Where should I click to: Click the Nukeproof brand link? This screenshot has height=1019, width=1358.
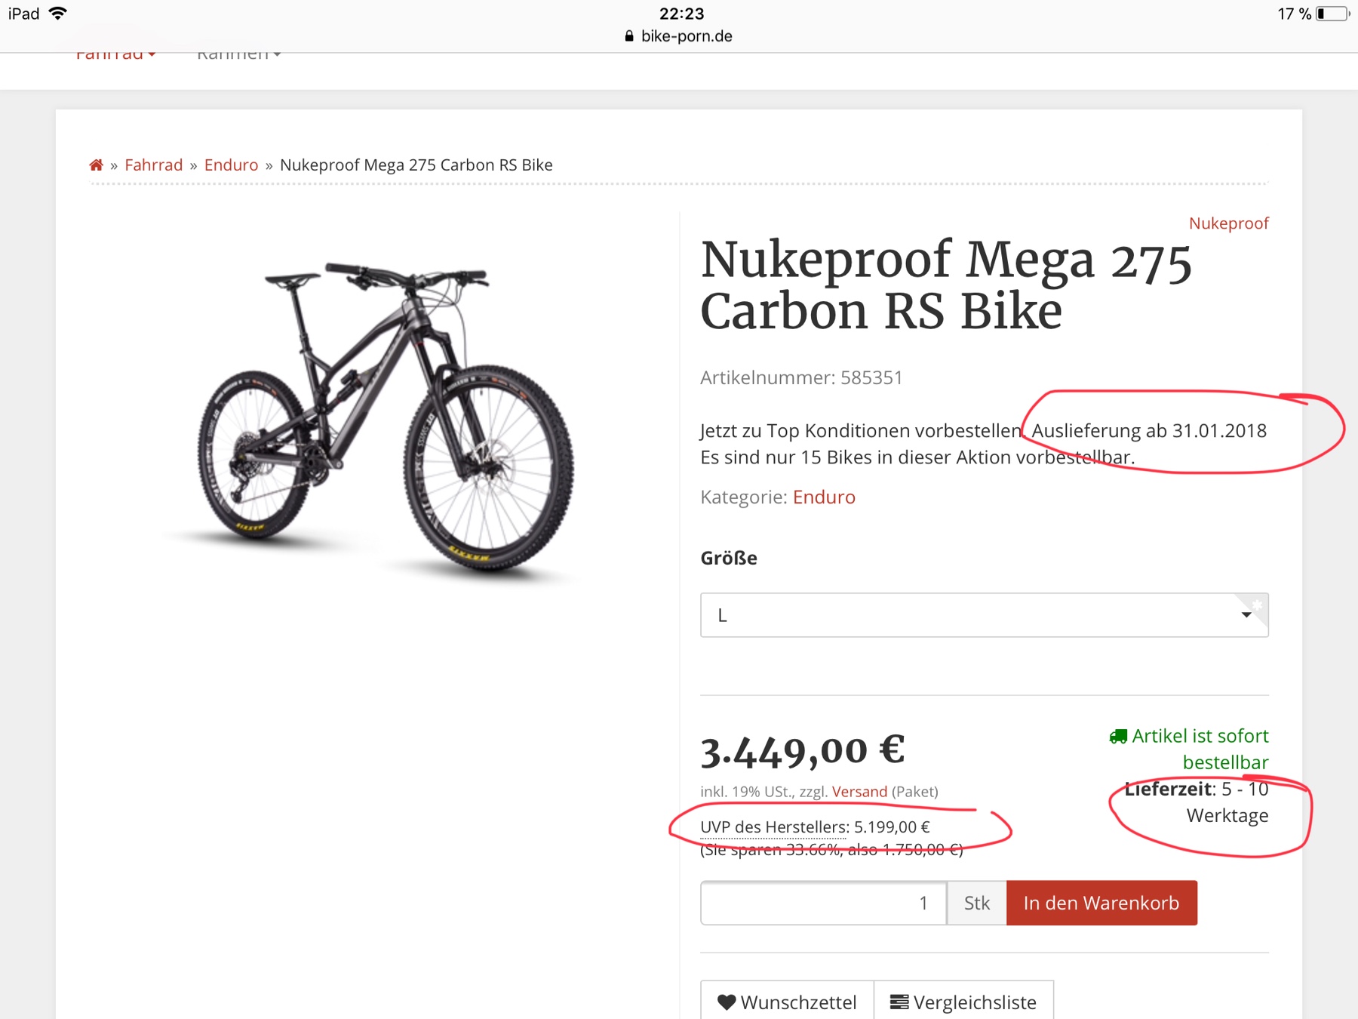click(1228, 223)
